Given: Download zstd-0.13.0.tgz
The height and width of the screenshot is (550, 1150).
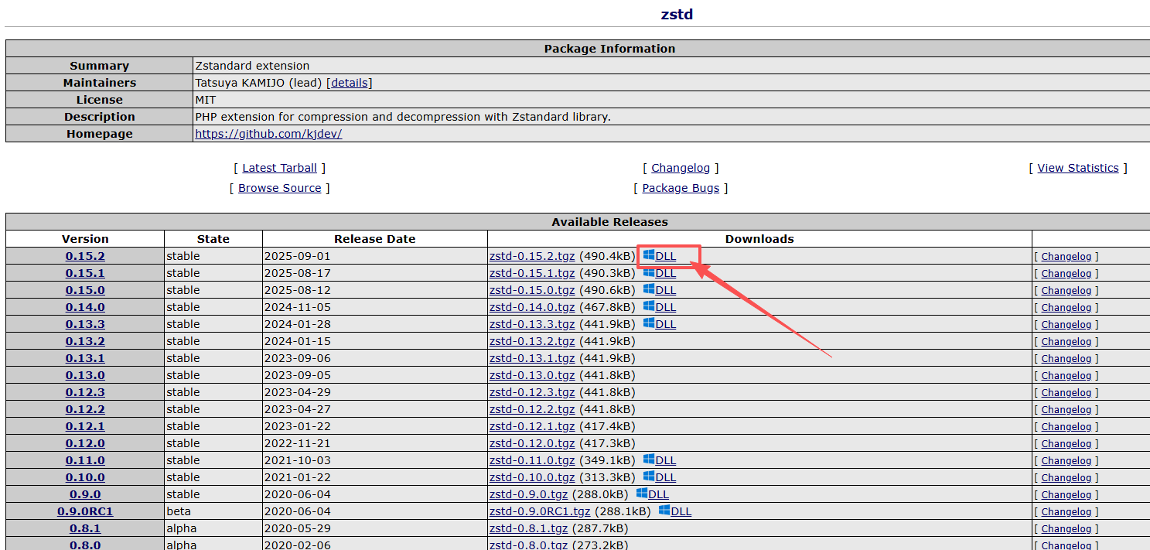Looking at the screenshot, I should (532, 375).
